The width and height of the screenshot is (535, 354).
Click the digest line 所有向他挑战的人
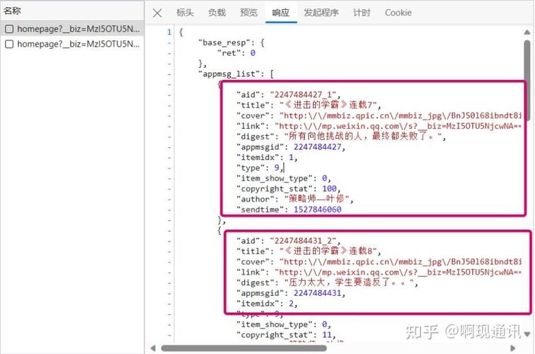click(341, 136)
